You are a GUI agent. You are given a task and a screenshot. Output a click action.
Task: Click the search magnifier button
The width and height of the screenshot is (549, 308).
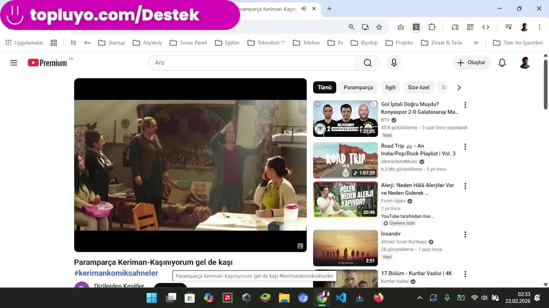coord(368,63)
